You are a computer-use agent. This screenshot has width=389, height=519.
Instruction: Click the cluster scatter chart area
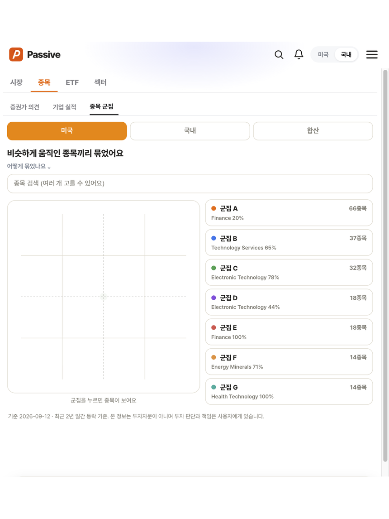coord(104,297)
